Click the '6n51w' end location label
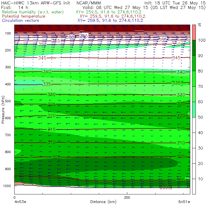 (x=184, y=202)
